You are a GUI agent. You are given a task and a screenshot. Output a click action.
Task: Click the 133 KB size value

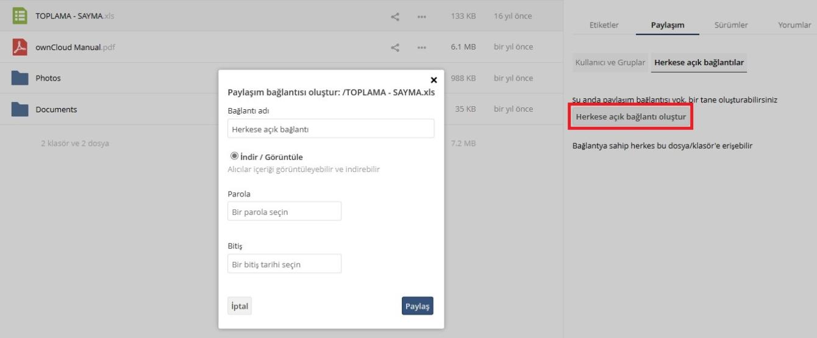tap(463, 16)
